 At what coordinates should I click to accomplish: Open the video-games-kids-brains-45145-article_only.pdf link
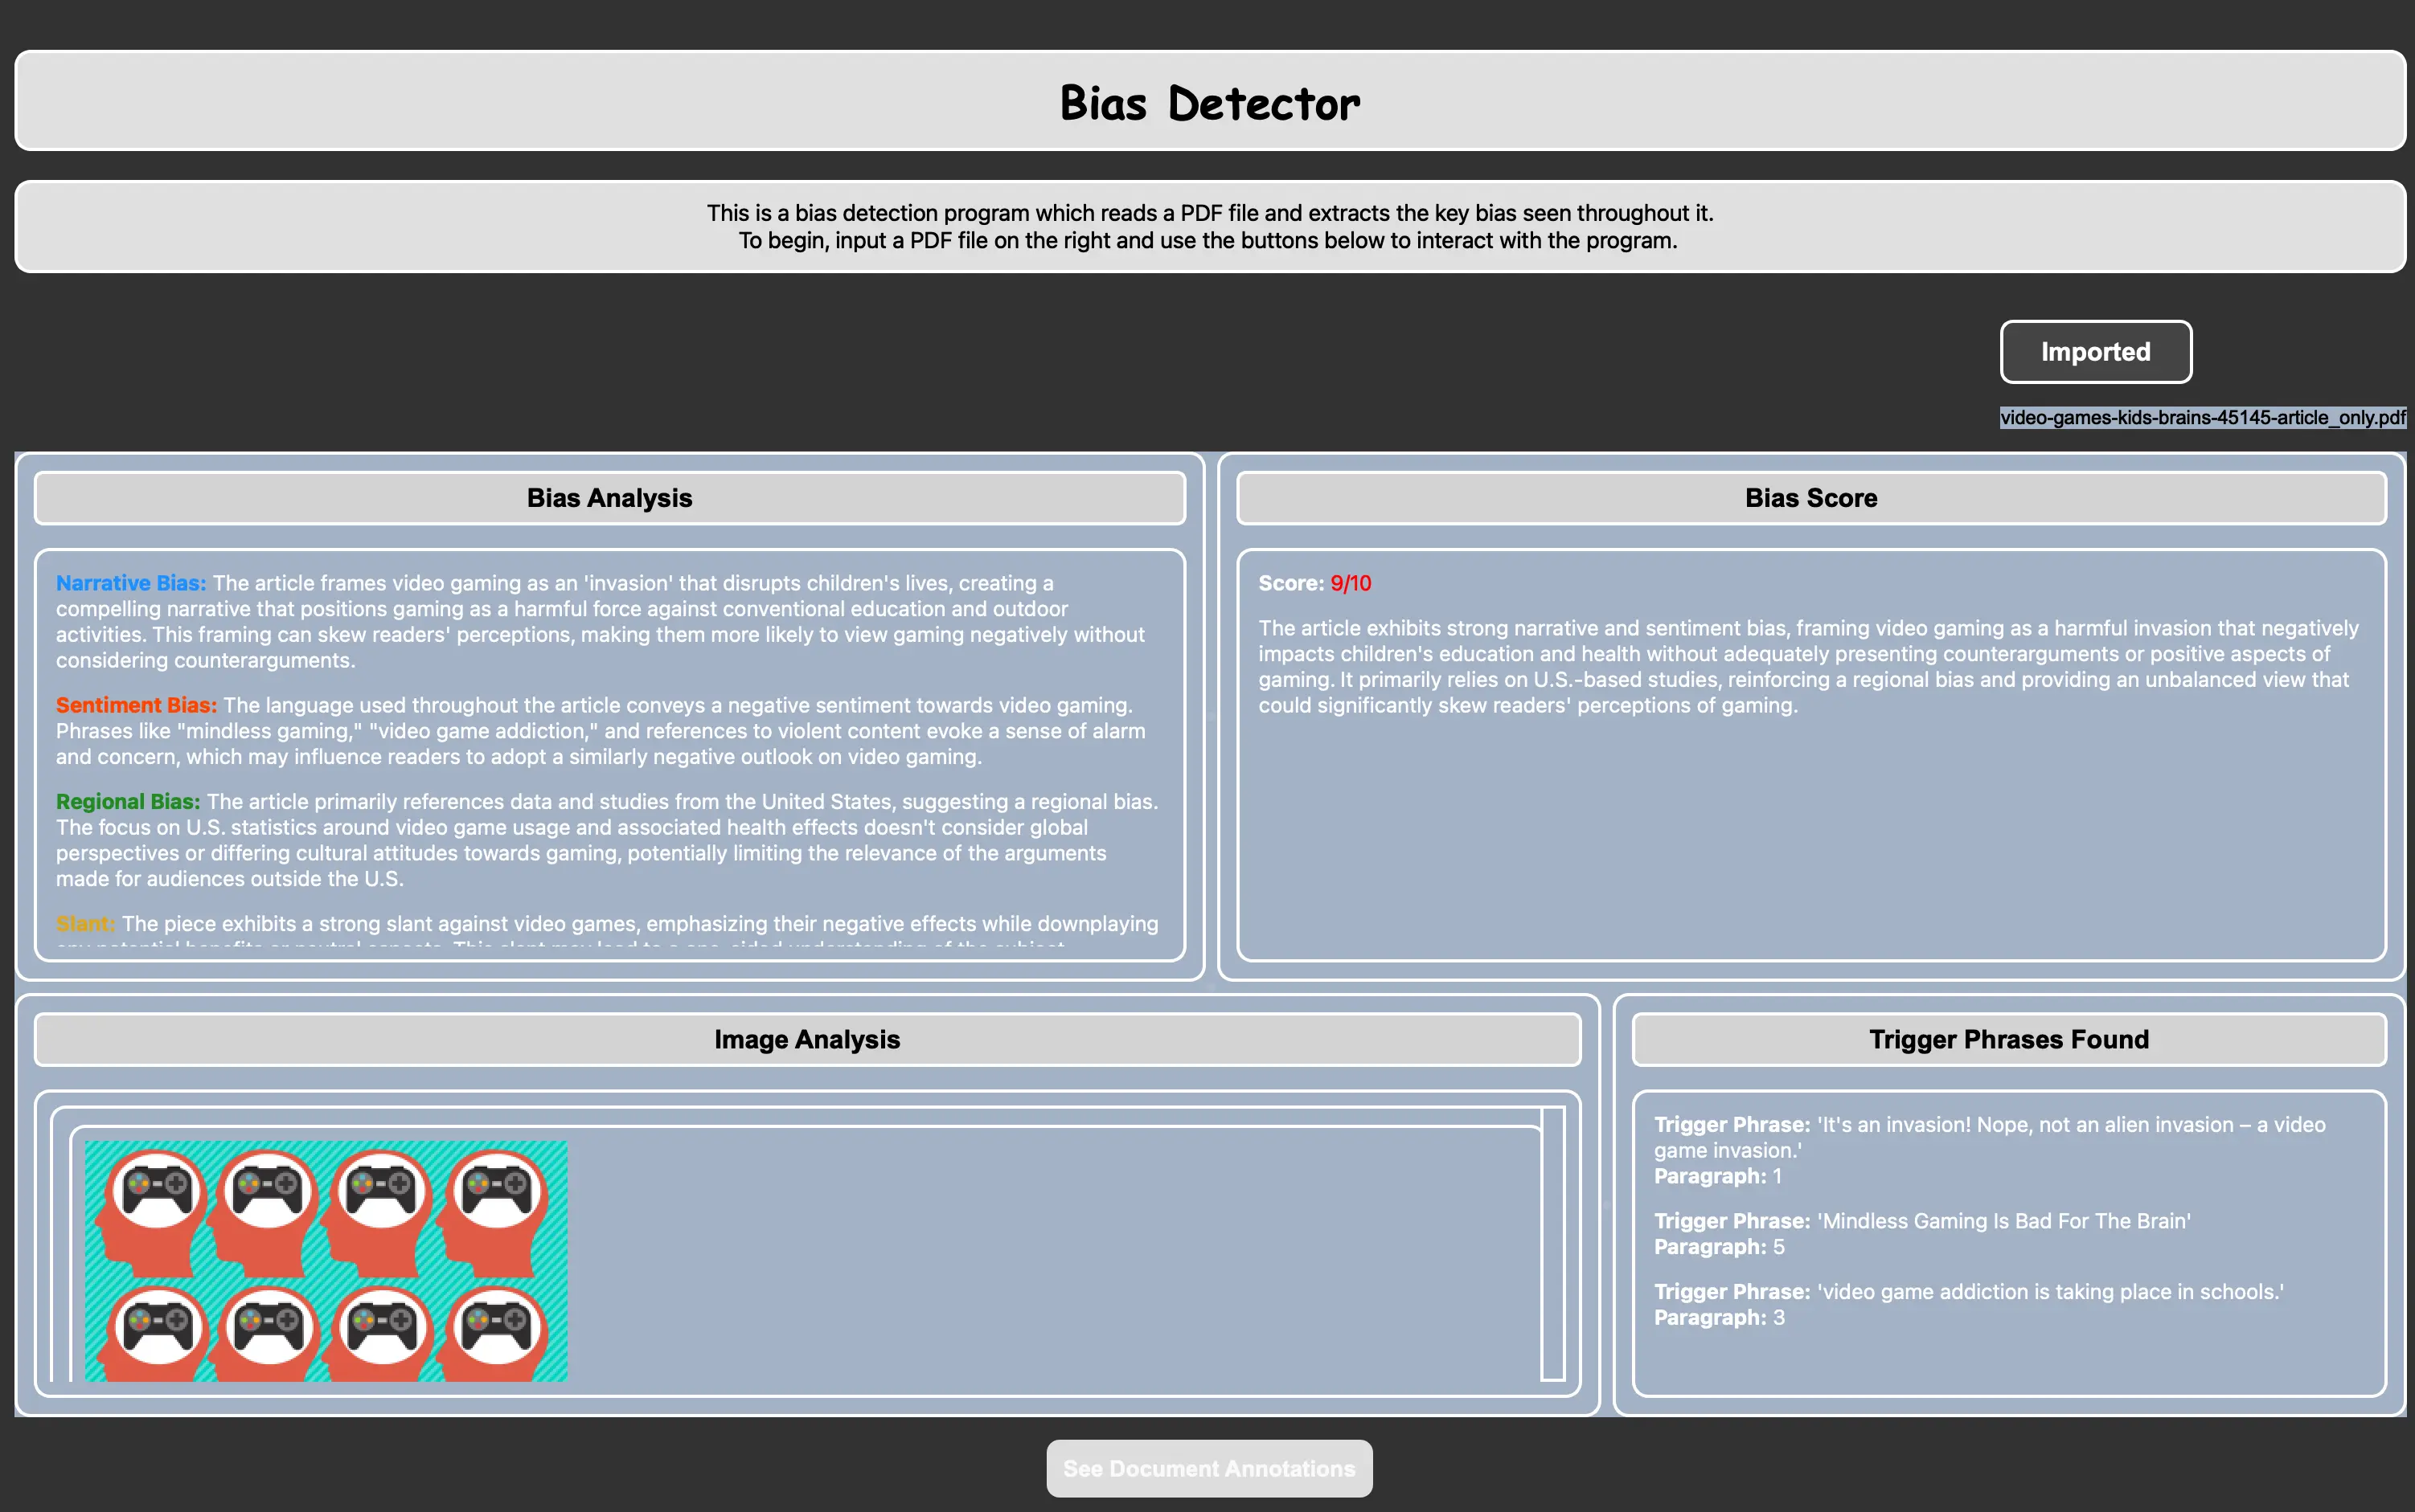coord(2201,418)
